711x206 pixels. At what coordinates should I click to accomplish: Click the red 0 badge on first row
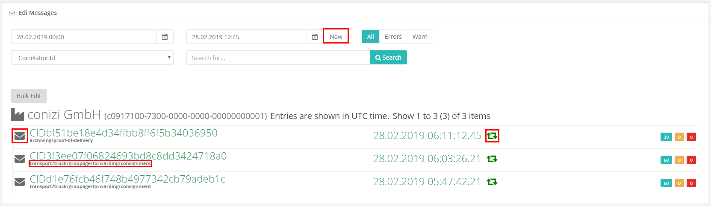tap(691, 137)
